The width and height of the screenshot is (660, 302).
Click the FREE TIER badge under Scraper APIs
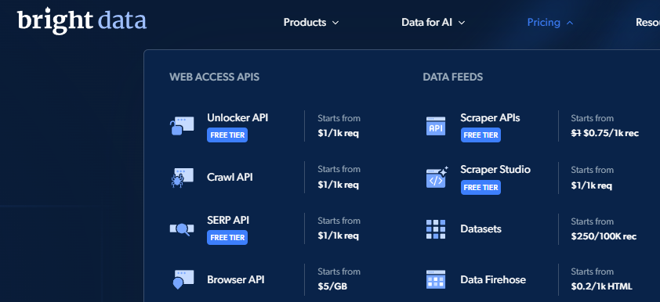pyautogui.click(x=480, y=135)
